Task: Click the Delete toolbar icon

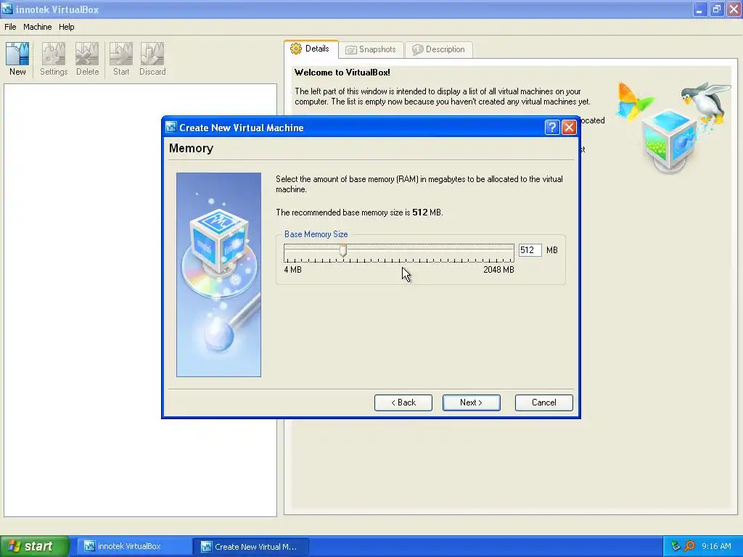Action: click(87, 59)
